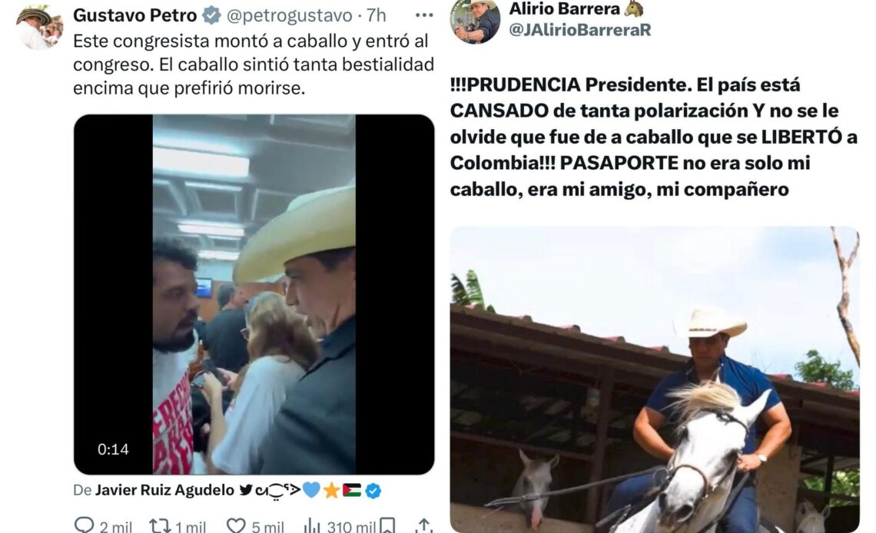
Task: Open Javier Ruiz Agudelo video source link
Action: pyautogui.click(x=164, y=490)
